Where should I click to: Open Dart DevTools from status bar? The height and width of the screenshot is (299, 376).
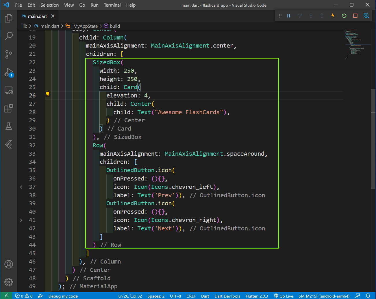point(227,296)
